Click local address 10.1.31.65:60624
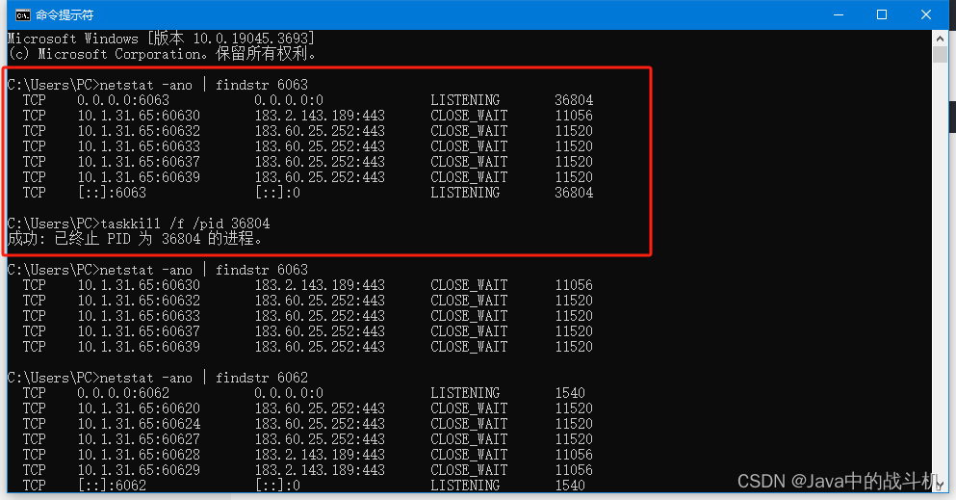The width and height of the screenshot is (956, 500). click(139, 424)
